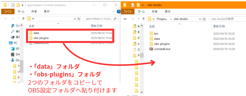Sort by 更新日時 column in spectralizer window
Image resolution: width=246 pixels, height=96 pixels.
[97, 26]
